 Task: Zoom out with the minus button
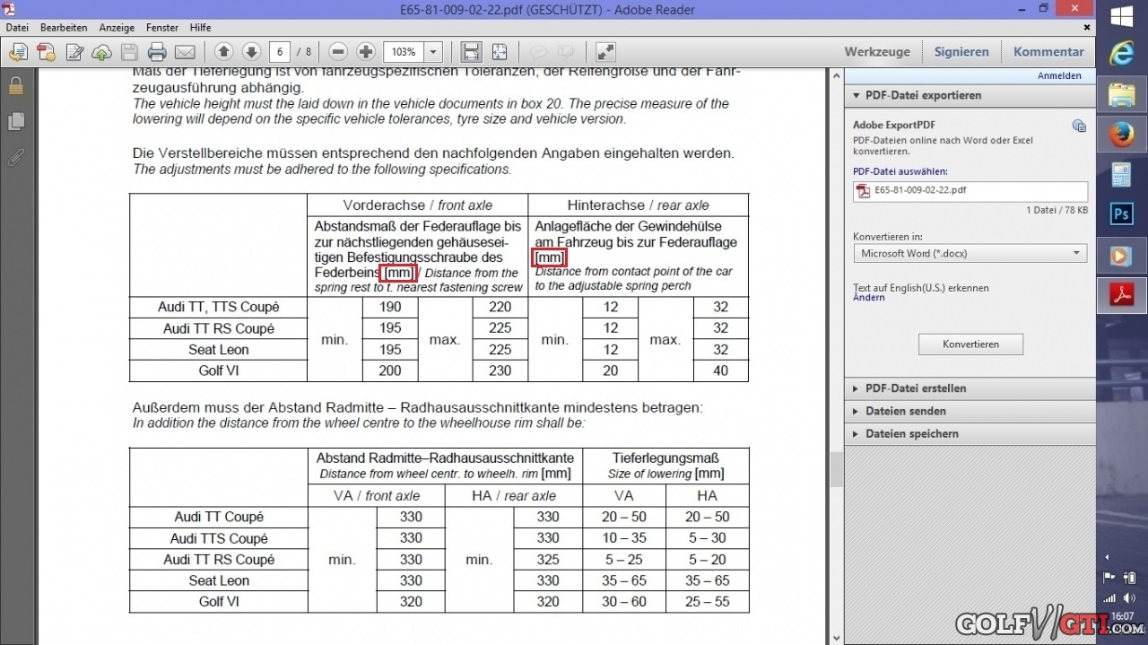point(337,52)
